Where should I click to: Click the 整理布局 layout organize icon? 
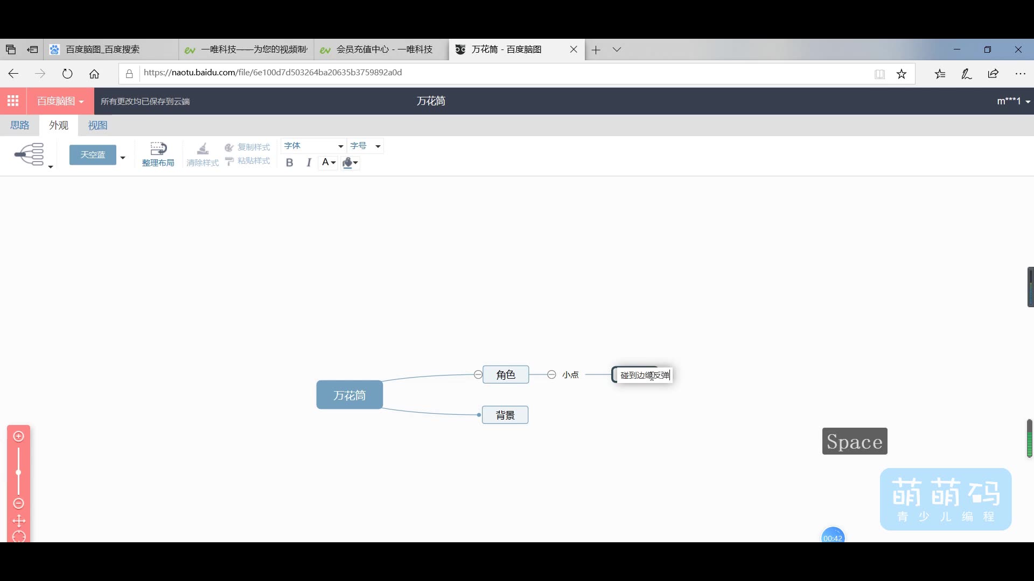tap(158, 149)
